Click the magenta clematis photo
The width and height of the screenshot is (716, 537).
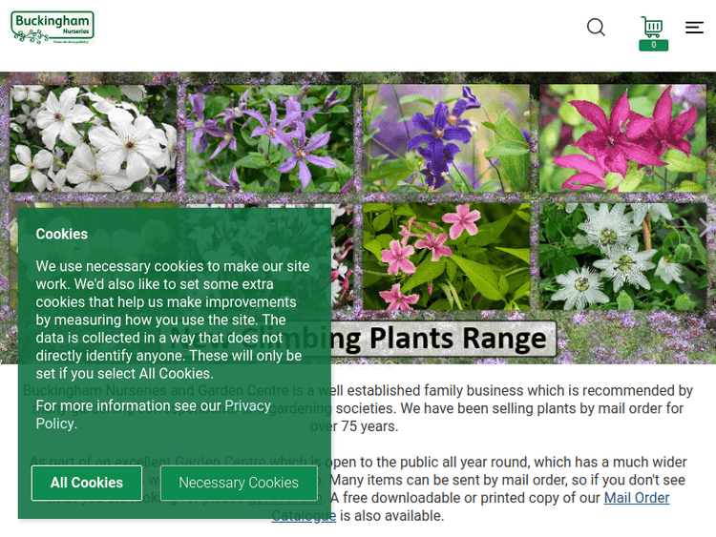pos(622,138)
